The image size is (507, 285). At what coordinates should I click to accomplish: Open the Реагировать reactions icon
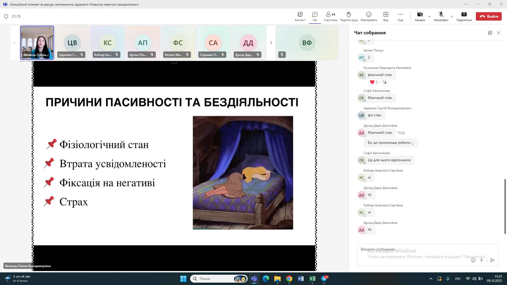click(369, 15)
